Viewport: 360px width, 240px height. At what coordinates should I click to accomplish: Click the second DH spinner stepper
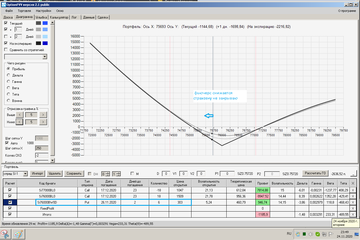coord(118,174)
